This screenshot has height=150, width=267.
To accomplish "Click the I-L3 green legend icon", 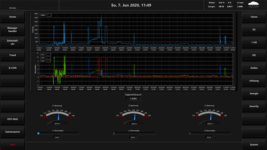I will pos(49,61).
